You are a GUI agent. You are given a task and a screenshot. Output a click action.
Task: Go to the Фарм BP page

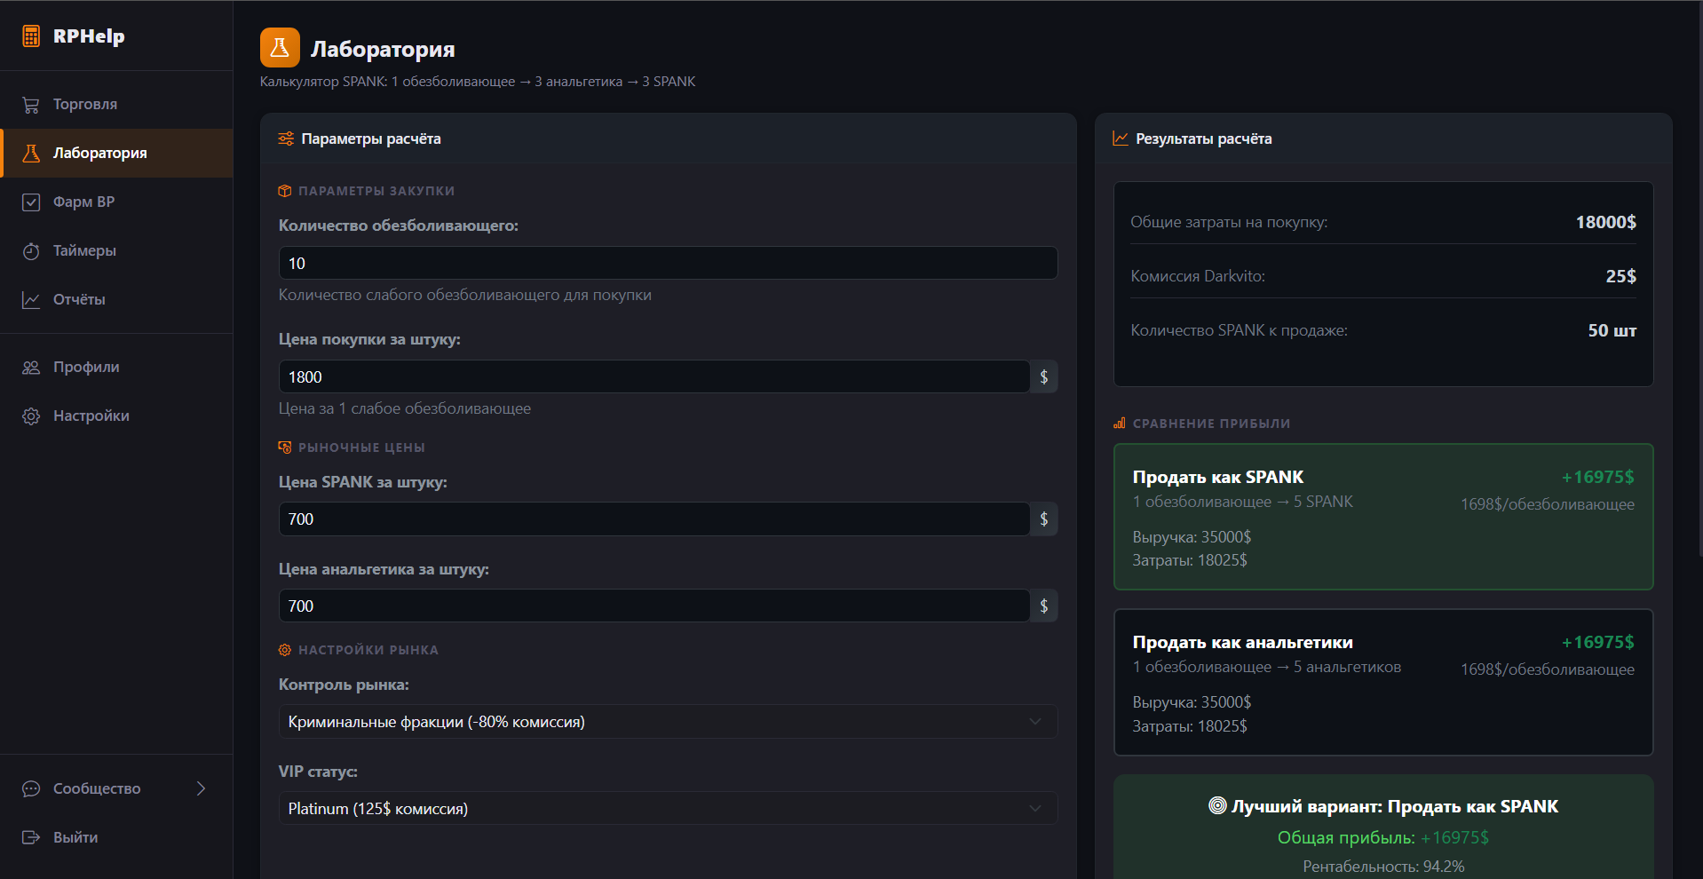click(x=116, y=202)
